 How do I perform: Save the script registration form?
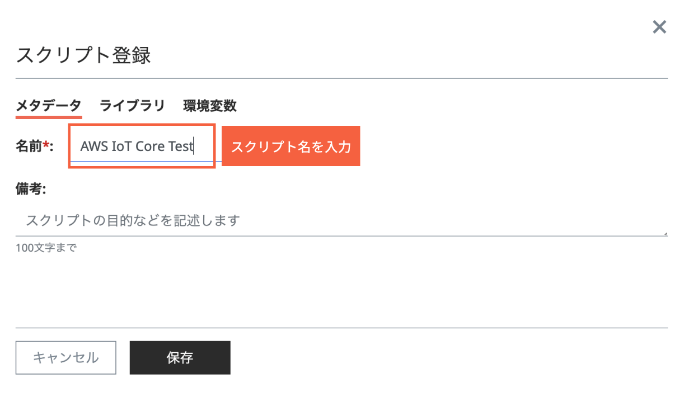click(x=180, y=358)
